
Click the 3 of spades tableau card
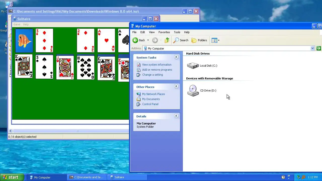click(44, 66)
